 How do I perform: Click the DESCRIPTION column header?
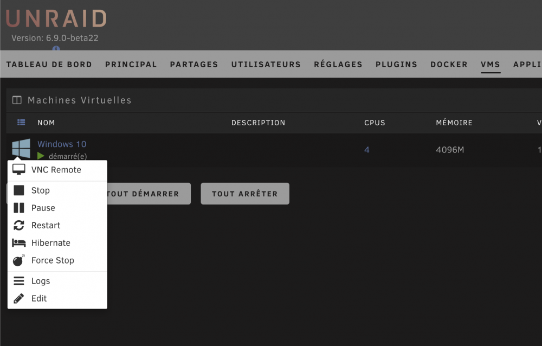click(258, 123)
